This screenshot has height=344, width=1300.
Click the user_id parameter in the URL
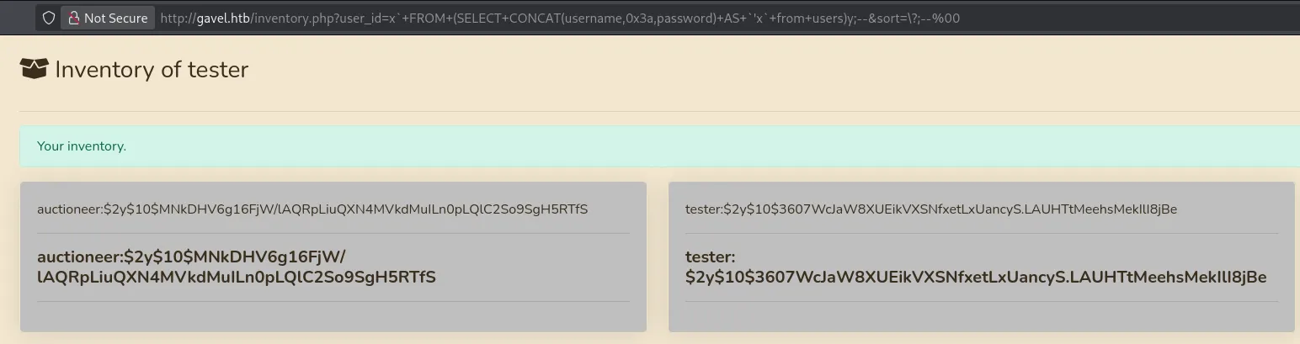tap(333, 18)
